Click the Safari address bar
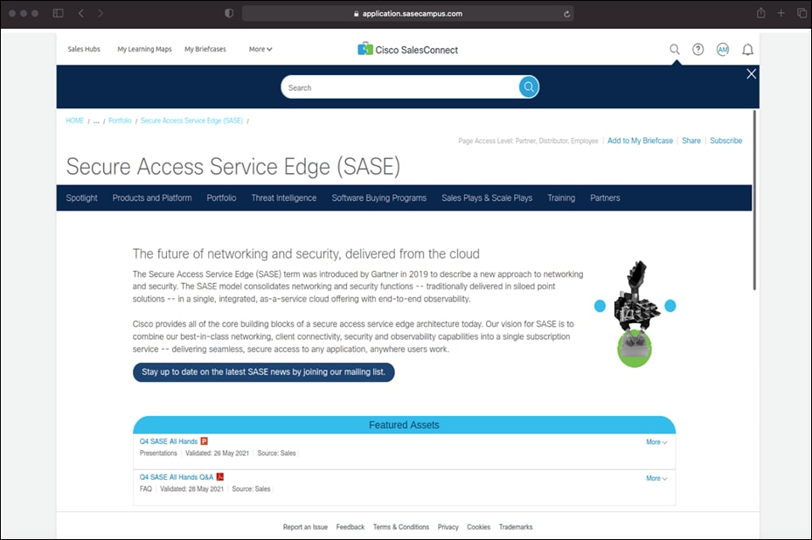Image resolution: width=812 pixels, height=540 pixels. click(408, 13)
